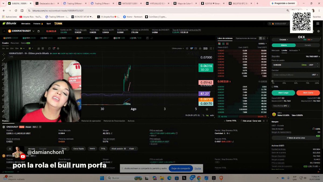
Task: Open the X app from taskbar
Action: coord(184,178)
